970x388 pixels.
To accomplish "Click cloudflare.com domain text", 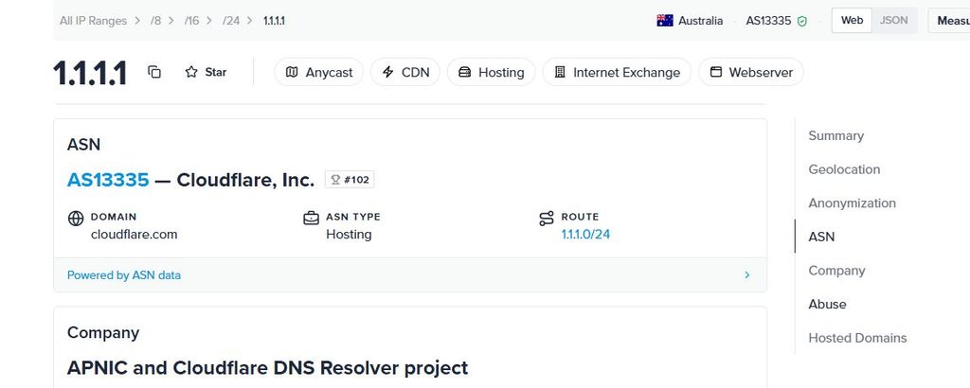I will click(134, 234).
